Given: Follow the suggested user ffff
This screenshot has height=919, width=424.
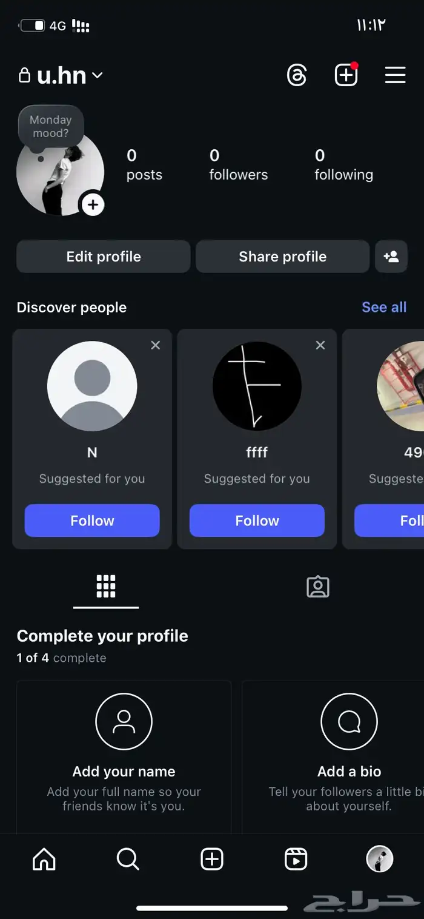Looking at the screenshot, I should [x=257, y=520].
